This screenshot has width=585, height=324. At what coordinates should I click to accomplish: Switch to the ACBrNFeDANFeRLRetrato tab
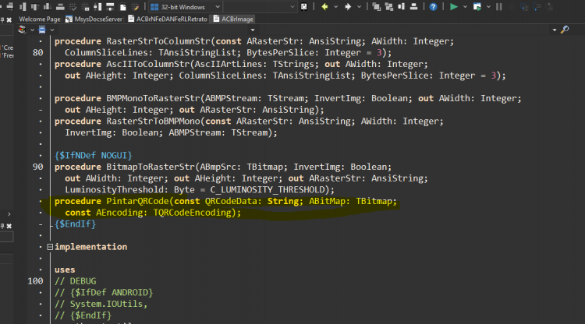tap(168, 19)
